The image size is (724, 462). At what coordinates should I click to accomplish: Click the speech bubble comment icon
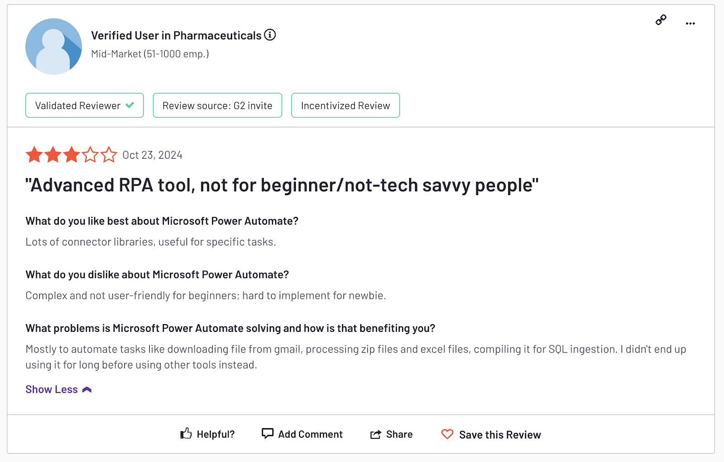click(x=267, y=434)
